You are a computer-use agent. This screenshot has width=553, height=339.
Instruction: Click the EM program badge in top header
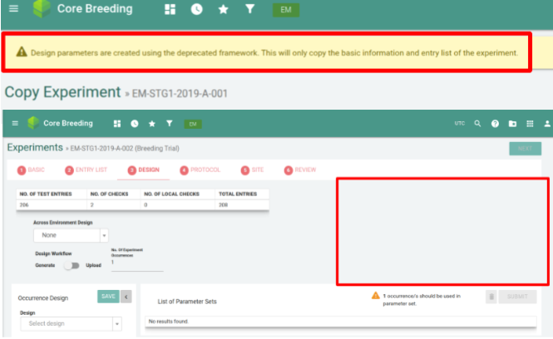285,10
